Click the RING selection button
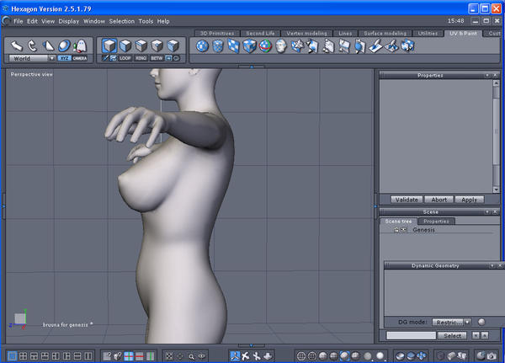 point(141,58)
